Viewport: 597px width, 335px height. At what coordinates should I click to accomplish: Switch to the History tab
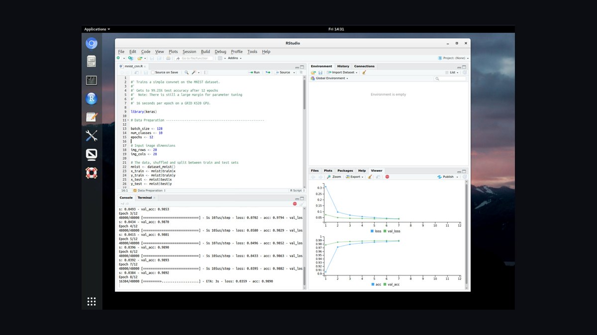(343, 66)
